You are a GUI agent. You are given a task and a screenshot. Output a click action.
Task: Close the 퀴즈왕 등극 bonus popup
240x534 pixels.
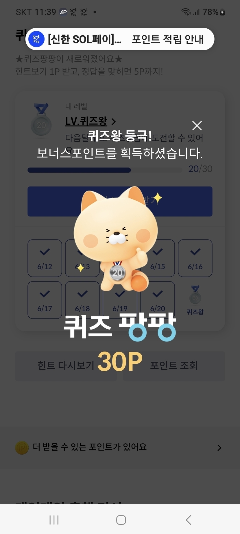coord(197,125)
